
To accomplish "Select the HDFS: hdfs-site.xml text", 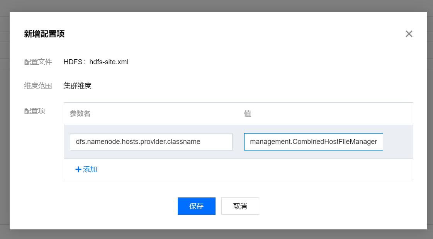I will [96, 62].
